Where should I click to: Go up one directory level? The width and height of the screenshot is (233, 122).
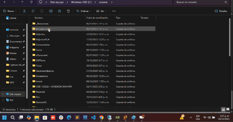[x=22, y=2]
